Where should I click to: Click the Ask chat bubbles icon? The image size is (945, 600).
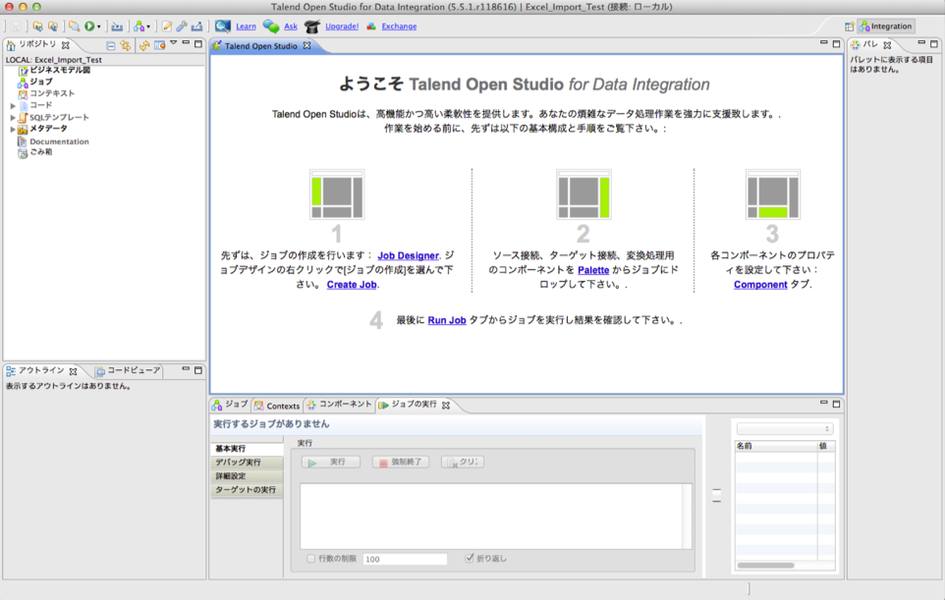coord(270,26)
